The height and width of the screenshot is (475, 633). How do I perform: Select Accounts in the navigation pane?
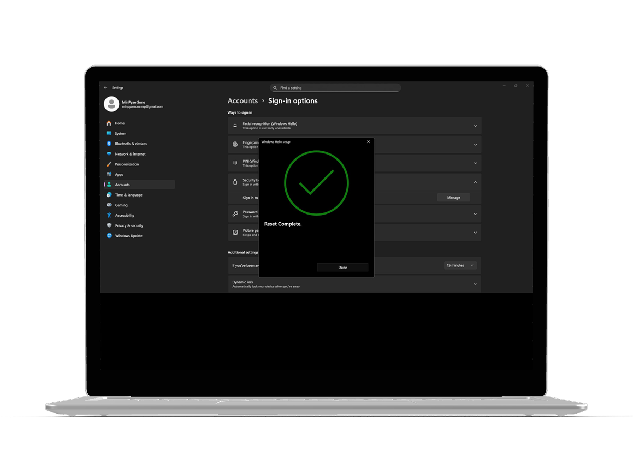point(109,185)
